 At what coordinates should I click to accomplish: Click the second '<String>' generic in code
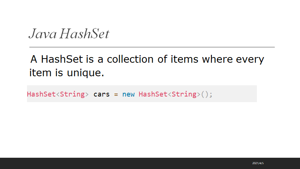click(x=184, y=94)
